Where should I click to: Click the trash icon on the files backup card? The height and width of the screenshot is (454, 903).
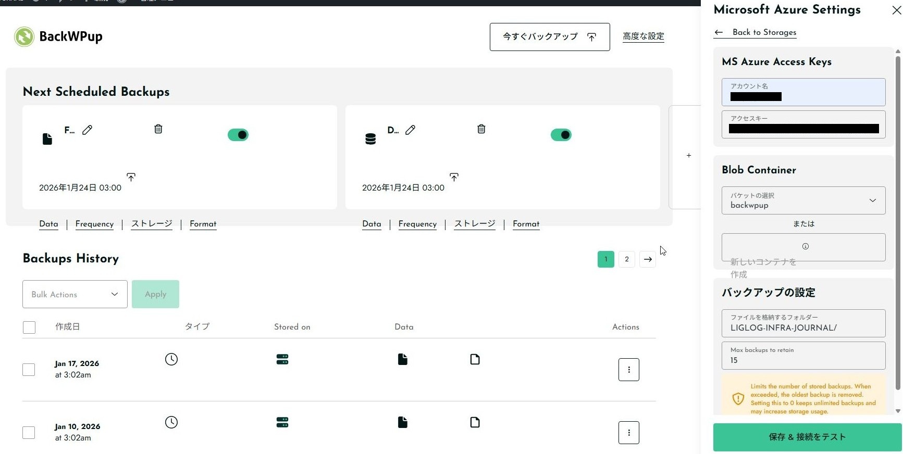tap(158, 129)
